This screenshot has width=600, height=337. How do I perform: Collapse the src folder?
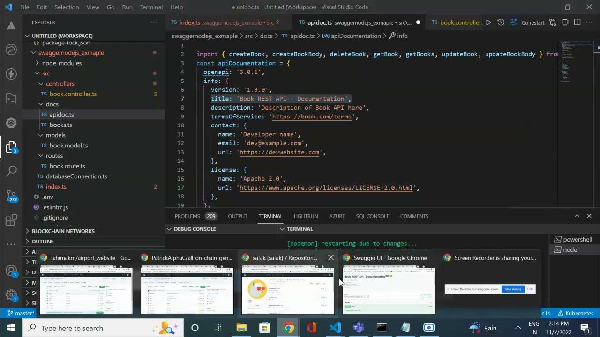coord(94,73)
